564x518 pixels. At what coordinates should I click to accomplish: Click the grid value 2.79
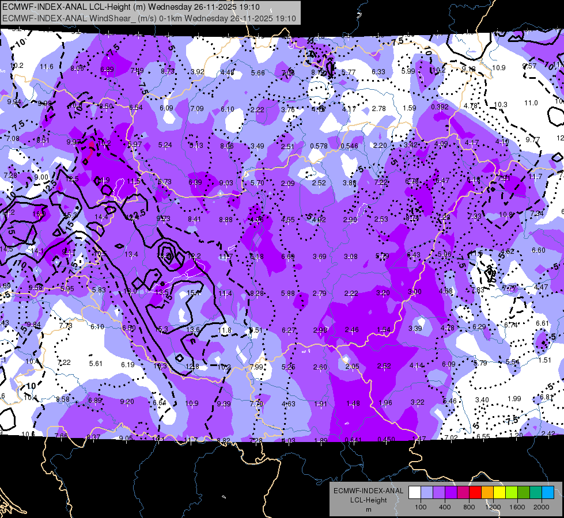pyautogui.click(x=319, y=294)
